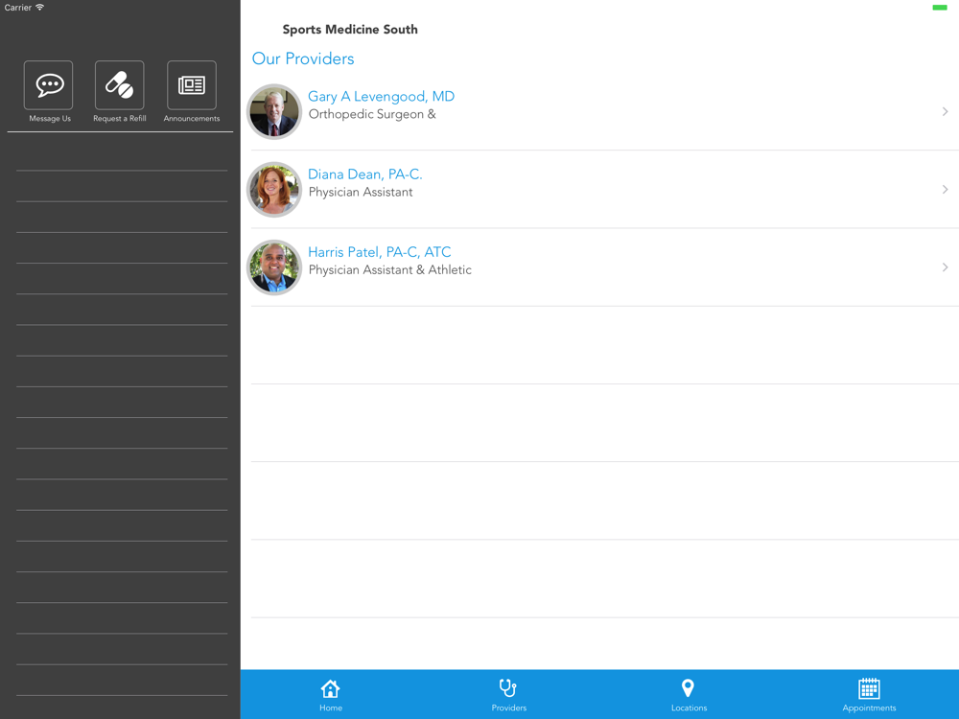Click Diana Dean's Physician Assistant subtitle text

(361, 192)
